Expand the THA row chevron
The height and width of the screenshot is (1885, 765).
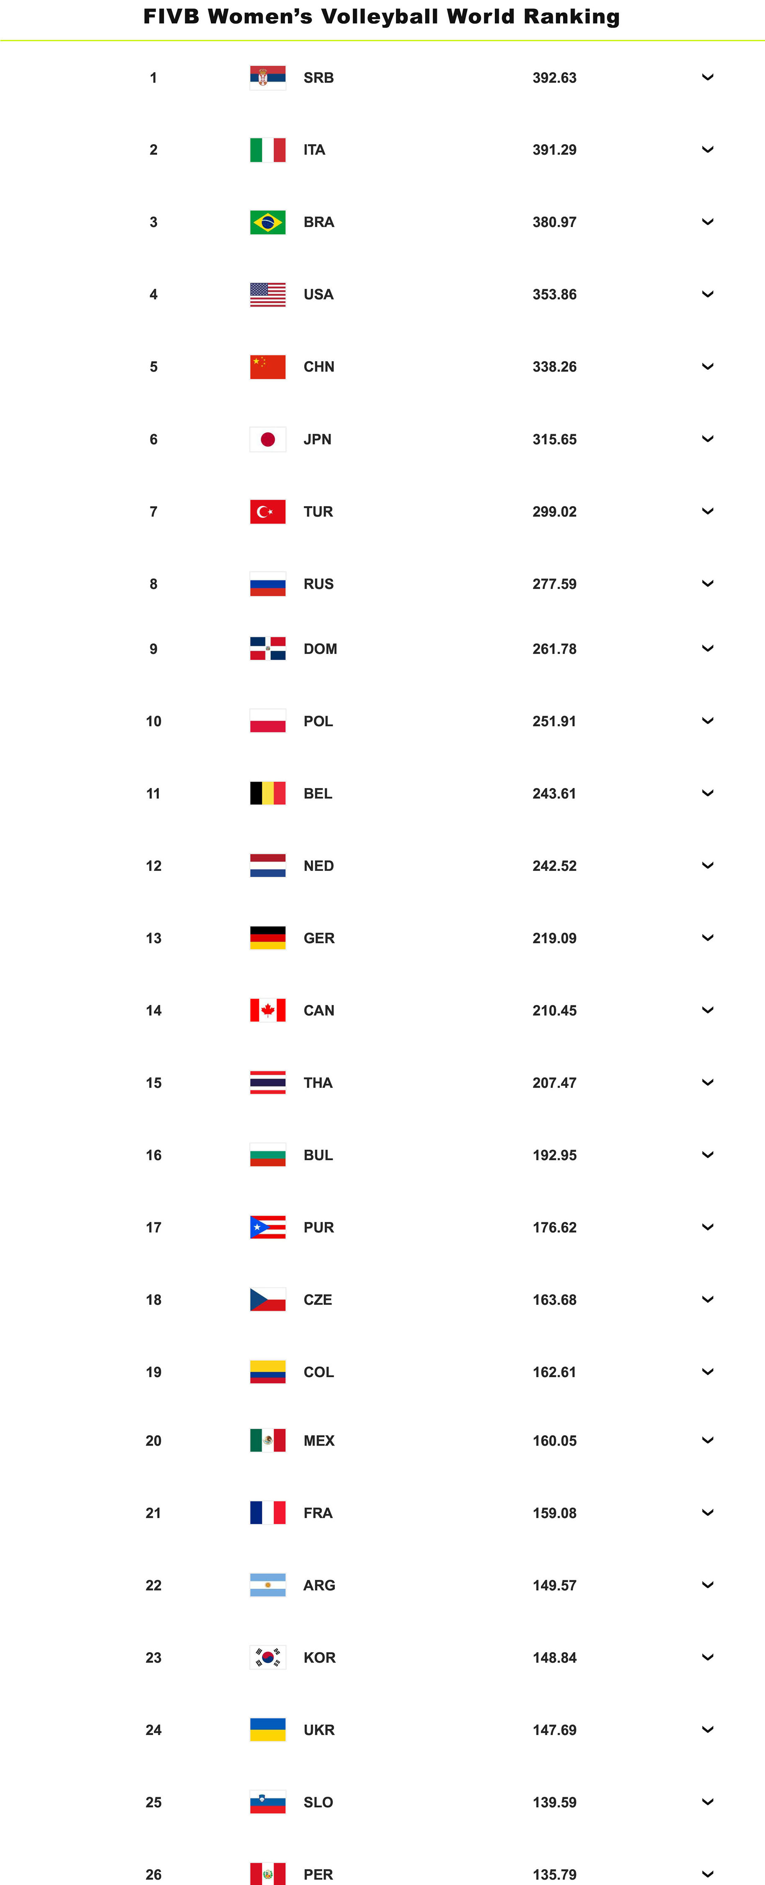click(x=707, y=1082)
